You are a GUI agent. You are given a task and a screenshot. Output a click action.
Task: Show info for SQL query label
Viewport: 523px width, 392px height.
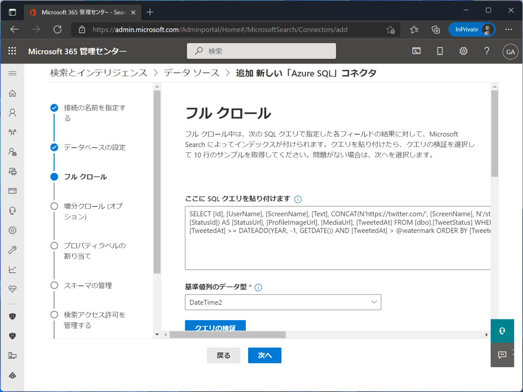click(x=298, y=199)
